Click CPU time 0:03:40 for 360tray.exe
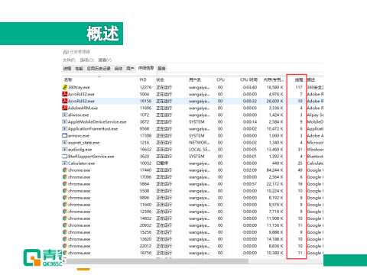This screenshot has height=275, width=367. point(250,87)
